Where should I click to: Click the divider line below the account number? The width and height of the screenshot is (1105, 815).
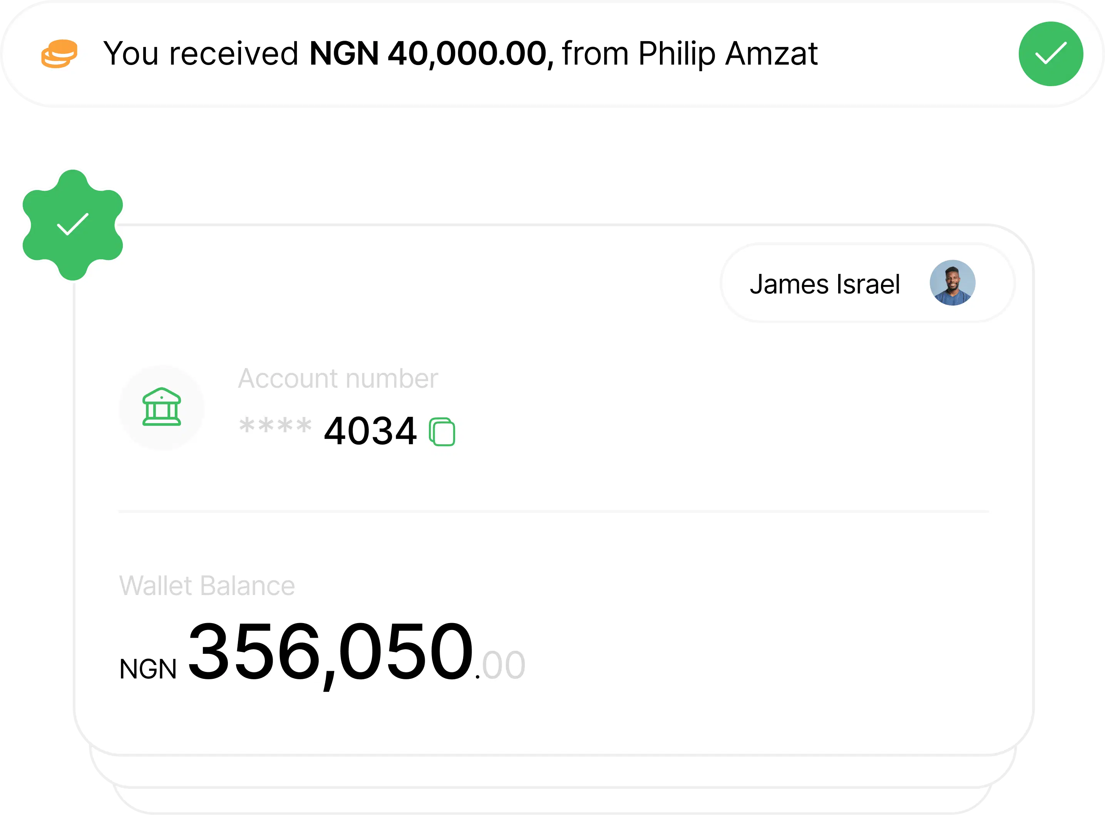coord(553,512)
